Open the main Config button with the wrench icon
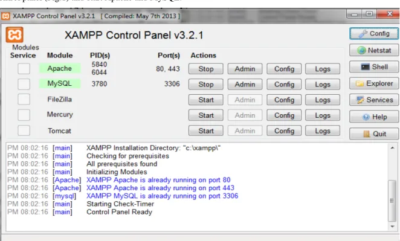400x241 pixels. (x=374, y=34)
